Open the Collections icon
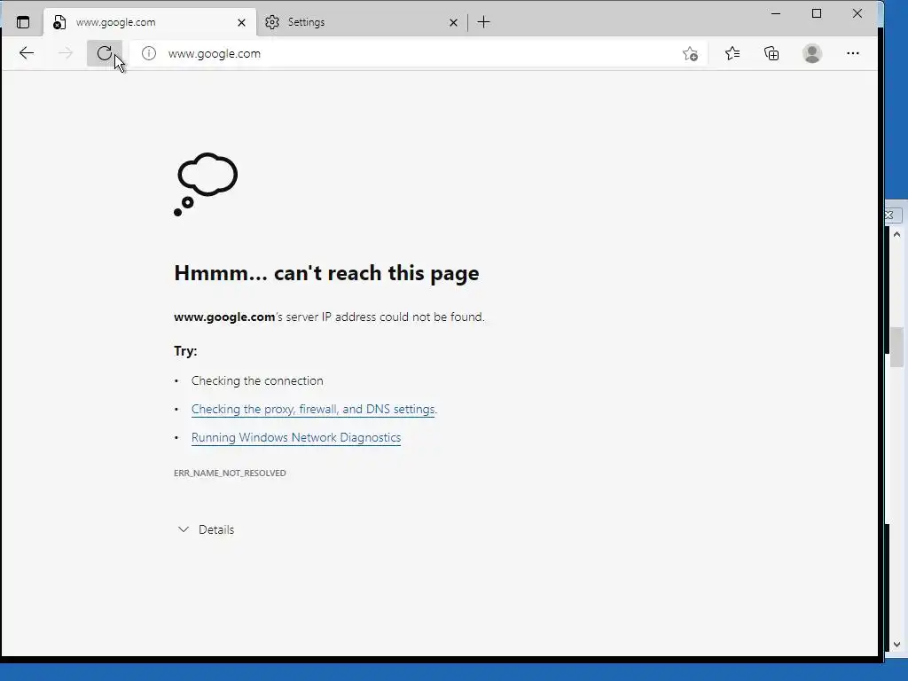The image size is (908, 681). [x=771, y=53]
